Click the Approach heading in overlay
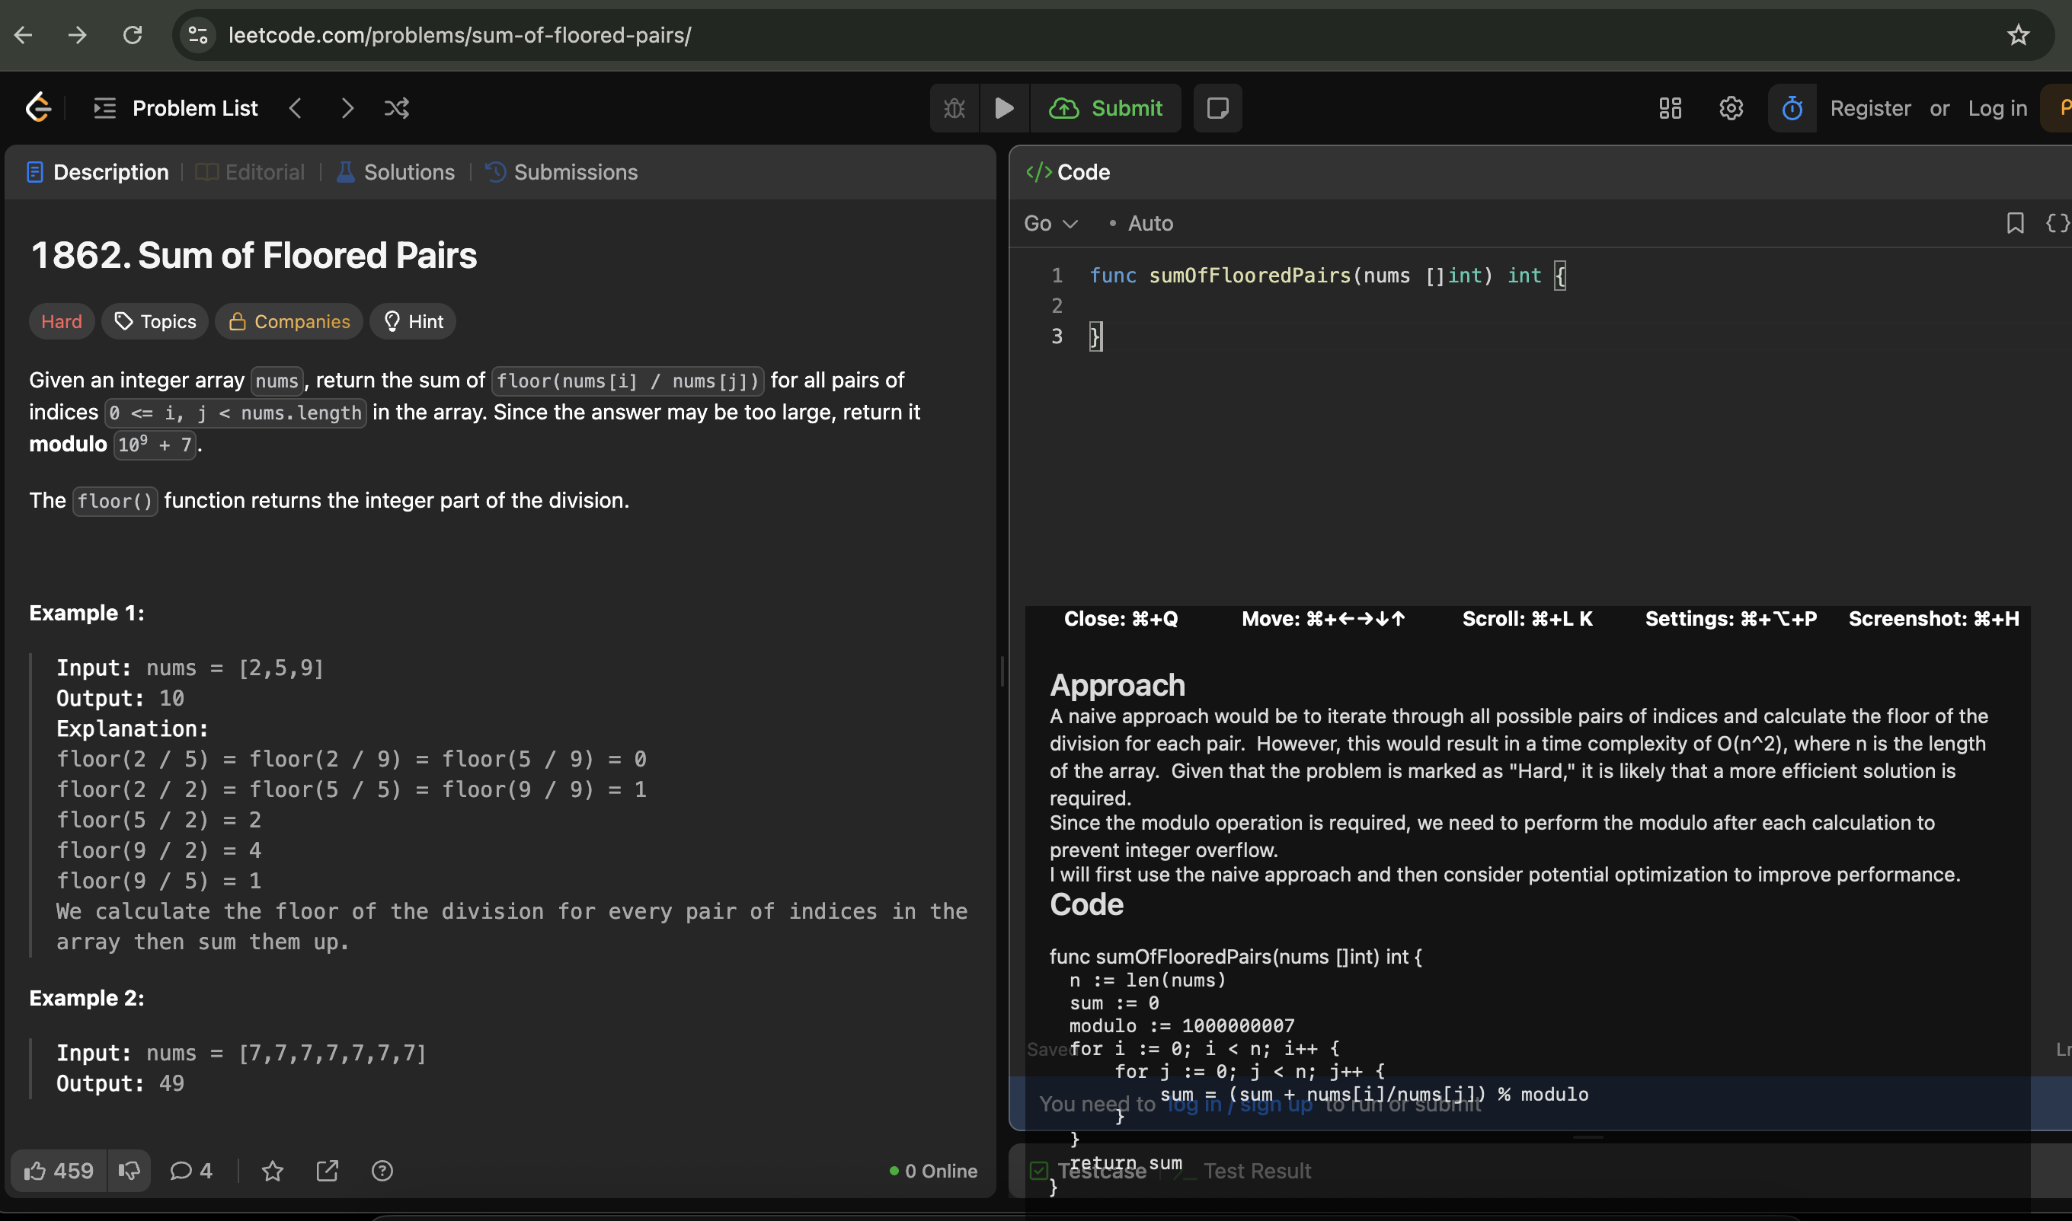 click(1117, 684)
